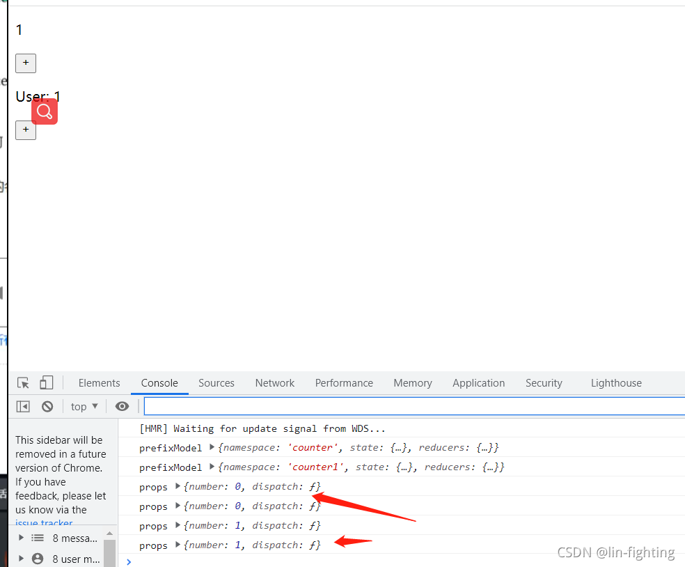Viewport: 685px width, 567px height.
Task: Activate the inspect element picker icon
Action: (23, 383)
